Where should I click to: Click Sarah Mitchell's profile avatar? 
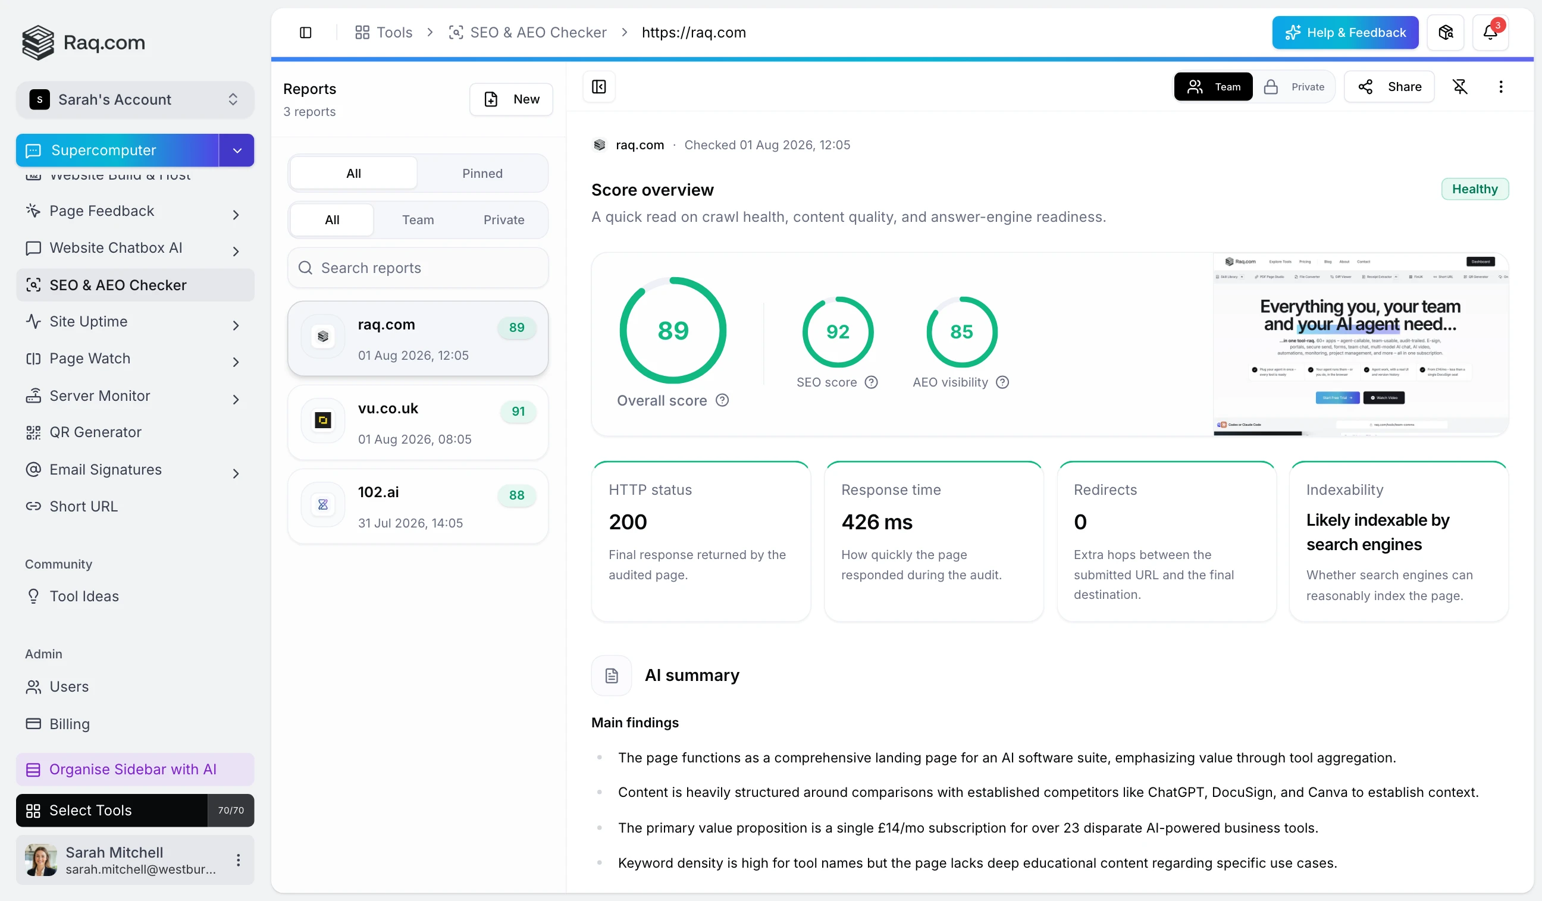[x=41, y=860]
